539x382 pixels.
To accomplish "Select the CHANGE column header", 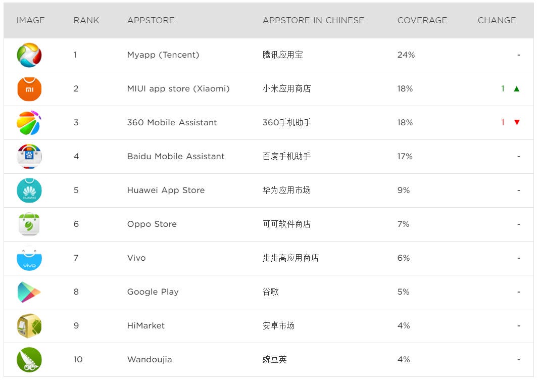I will [x=497, y=20].
